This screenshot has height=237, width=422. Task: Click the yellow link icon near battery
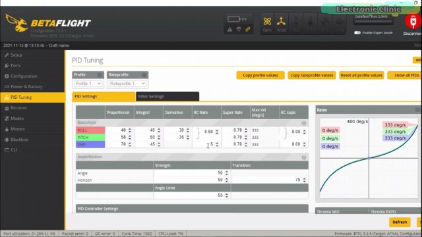[x=248, y=29]
